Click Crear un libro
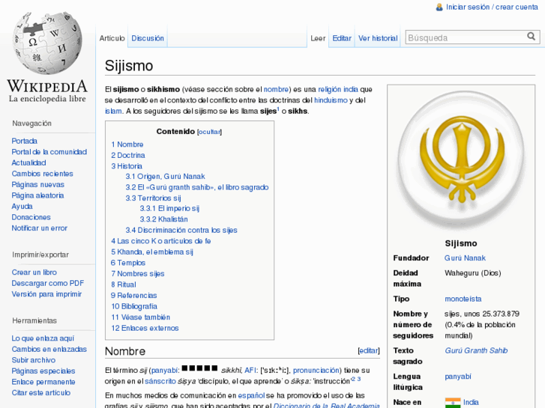Viewport: 545px width, 408px height. (x=34, y=272)
